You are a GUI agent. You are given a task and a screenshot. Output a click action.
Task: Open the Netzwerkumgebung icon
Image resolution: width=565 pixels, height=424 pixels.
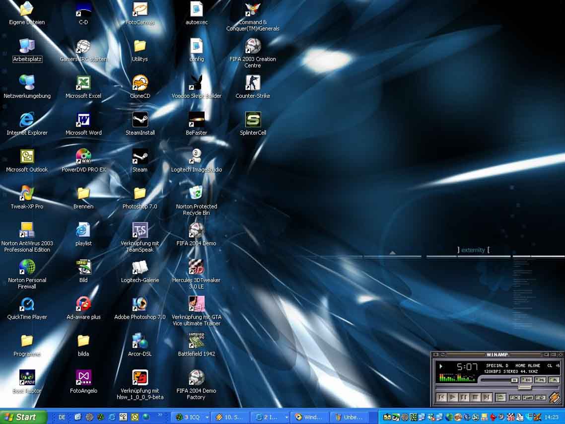tap(27, 87)
